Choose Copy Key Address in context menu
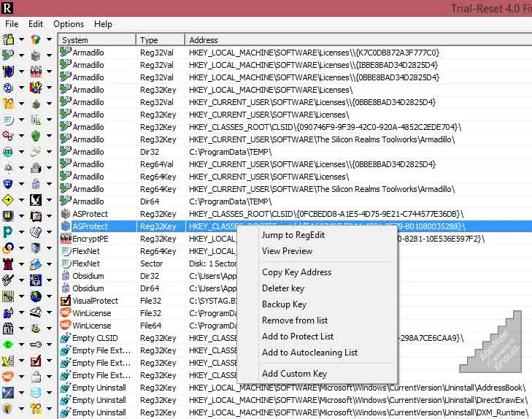532x419 pixels. (296, 272)
